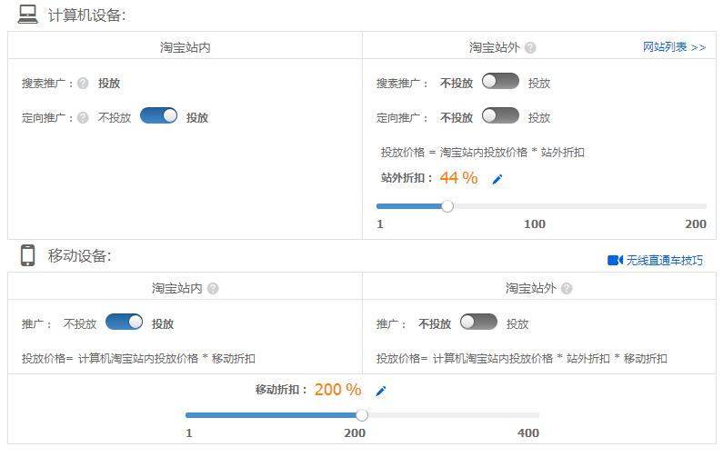Click the video camera icon for 无线直通车技巧

[x=615, y=261]
